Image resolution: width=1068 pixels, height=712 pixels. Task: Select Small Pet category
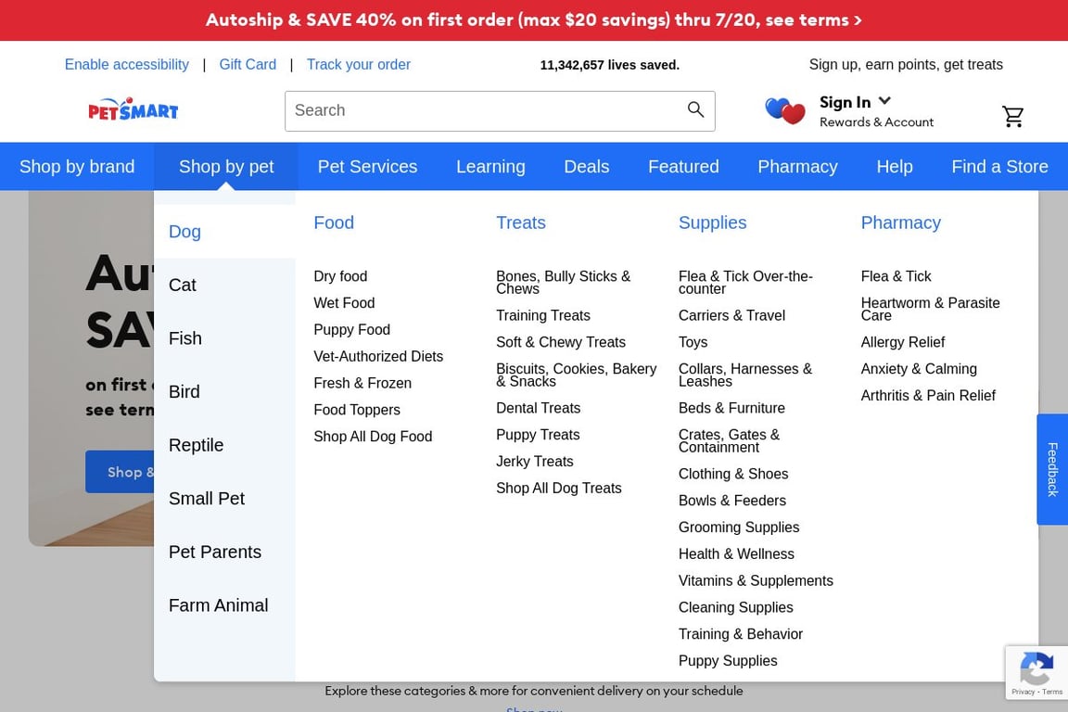point(224,499)
